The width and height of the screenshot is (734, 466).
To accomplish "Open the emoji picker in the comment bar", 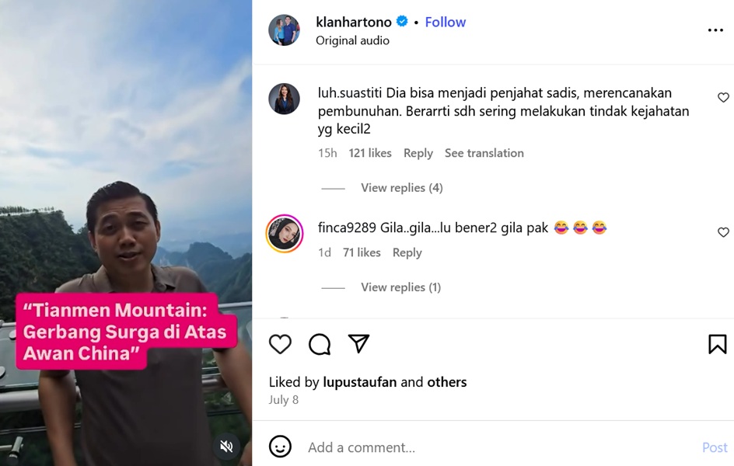I will pos(280,447).
